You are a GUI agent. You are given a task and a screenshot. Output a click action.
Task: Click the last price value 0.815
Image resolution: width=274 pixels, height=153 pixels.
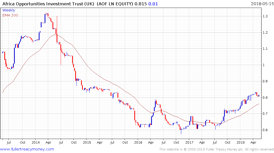[x=141, y=4]
